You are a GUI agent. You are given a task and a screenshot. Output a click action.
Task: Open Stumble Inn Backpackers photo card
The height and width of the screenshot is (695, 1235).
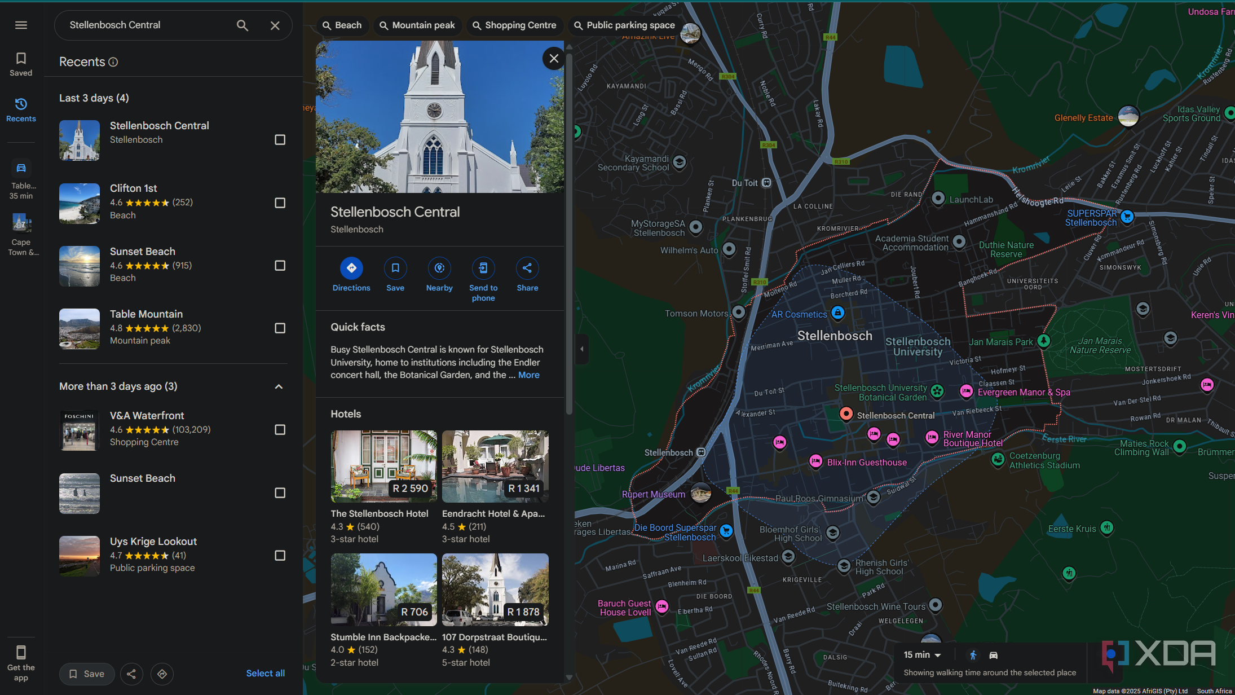click(x=384, y=590)
